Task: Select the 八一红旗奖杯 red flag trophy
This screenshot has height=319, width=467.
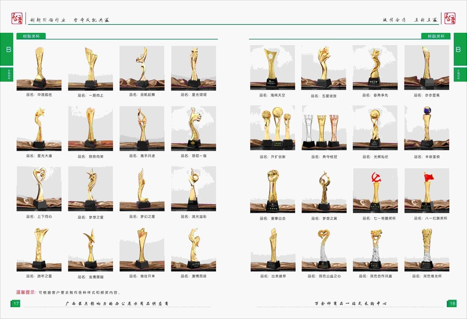Action: (426, 190)
